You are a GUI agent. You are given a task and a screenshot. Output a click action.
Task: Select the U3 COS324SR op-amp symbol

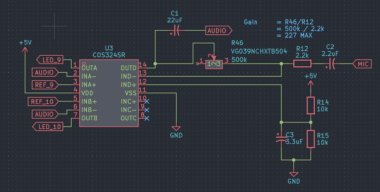pyautogui.click(x=109, y=93)
